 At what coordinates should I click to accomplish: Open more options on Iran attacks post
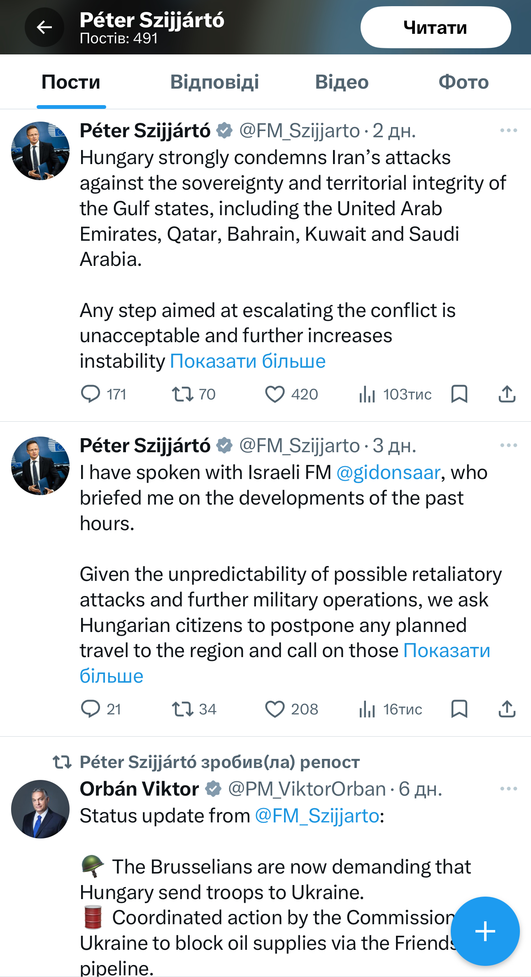click(508, 131)
